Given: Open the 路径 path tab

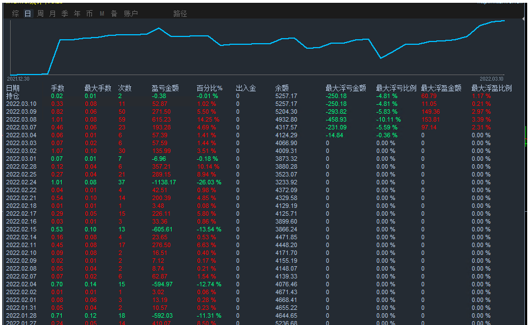Looking at the screenshot, I should click(x=180, y=13).
